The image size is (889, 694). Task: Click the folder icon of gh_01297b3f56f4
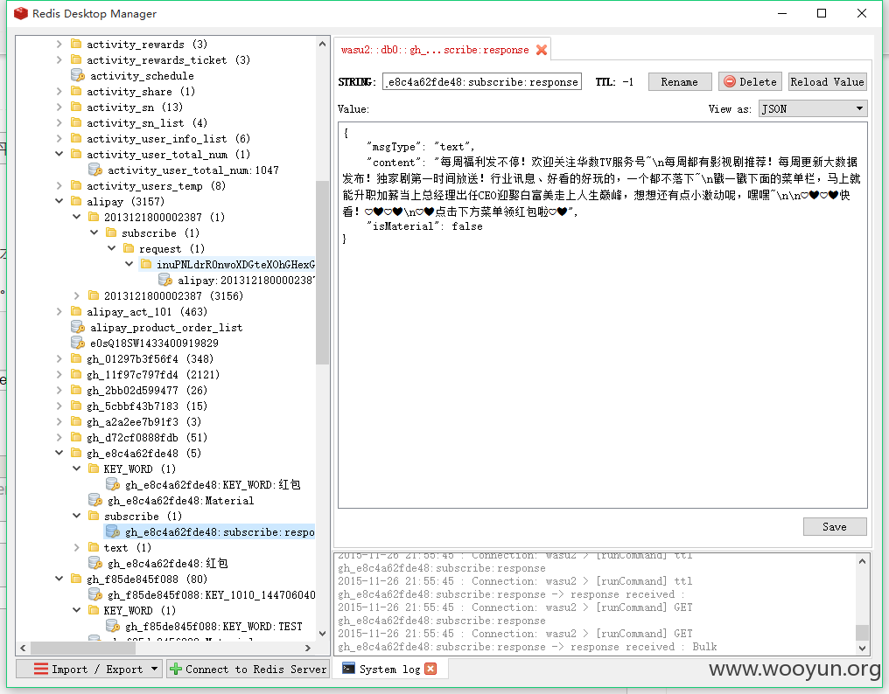76,358
